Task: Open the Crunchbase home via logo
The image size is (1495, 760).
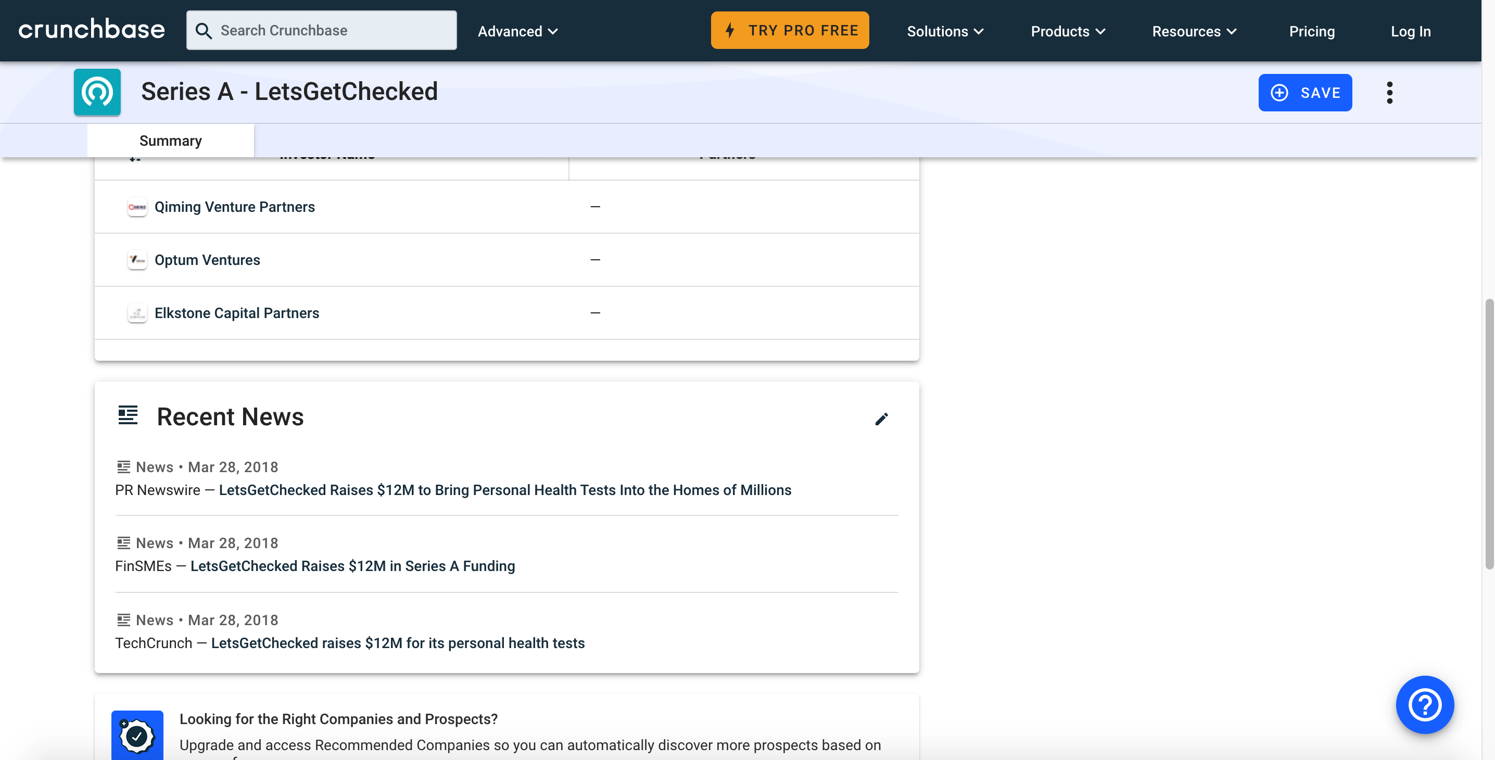Action: pyautogui.click(x=91, y=30)
